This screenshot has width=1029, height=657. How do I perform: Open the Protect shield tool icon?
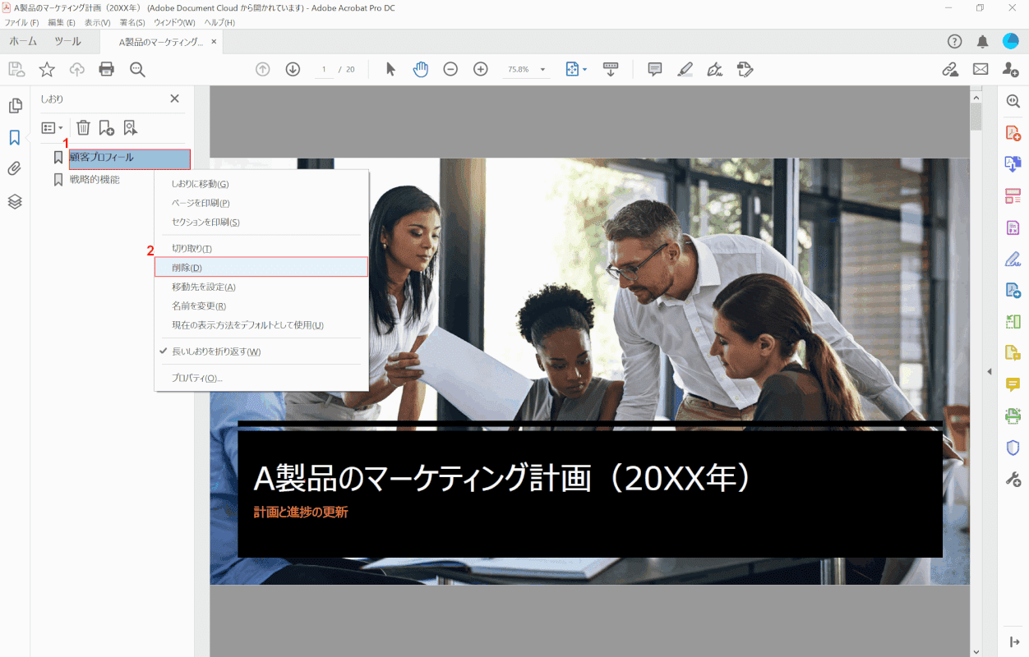point(1013,447)
